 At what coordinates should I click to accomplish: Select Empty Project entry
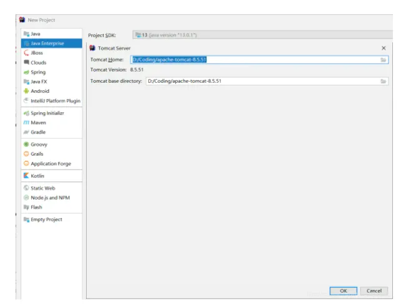tap(52, 219)
